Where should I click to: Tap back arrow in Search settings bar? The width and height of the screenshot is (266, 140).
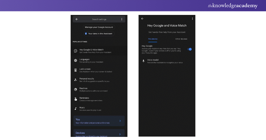click(x=77, y=19)
